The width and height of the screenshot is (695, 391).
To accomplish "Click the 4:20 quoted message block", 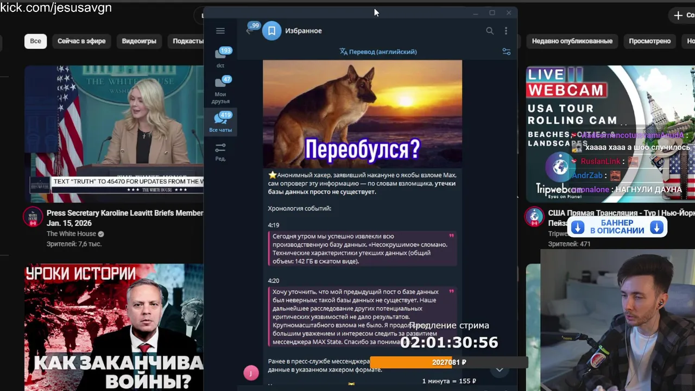I will [362, 317].
